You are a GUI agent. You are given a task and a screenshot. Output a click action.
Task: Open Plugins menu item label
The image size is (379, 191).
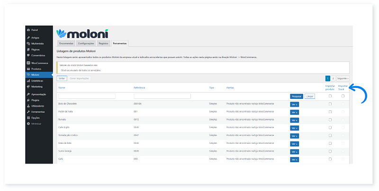(x=35, y=100)
